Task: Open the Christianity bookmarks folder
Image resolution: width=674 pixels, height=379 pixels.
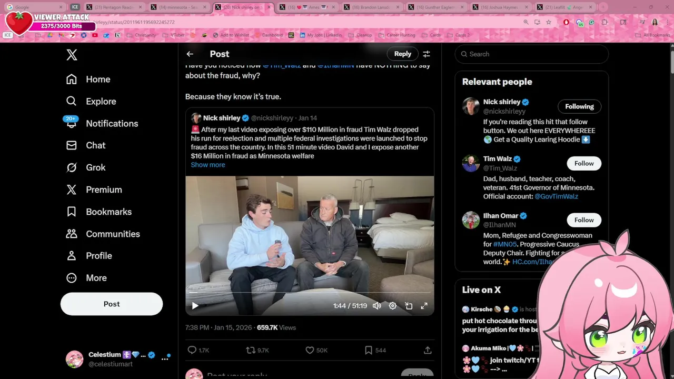Action: [141, 35]
